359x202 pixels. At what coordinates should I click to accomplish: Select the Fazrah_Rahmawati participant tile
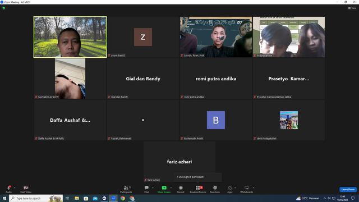pyautogui.click(x=143, y=120)
